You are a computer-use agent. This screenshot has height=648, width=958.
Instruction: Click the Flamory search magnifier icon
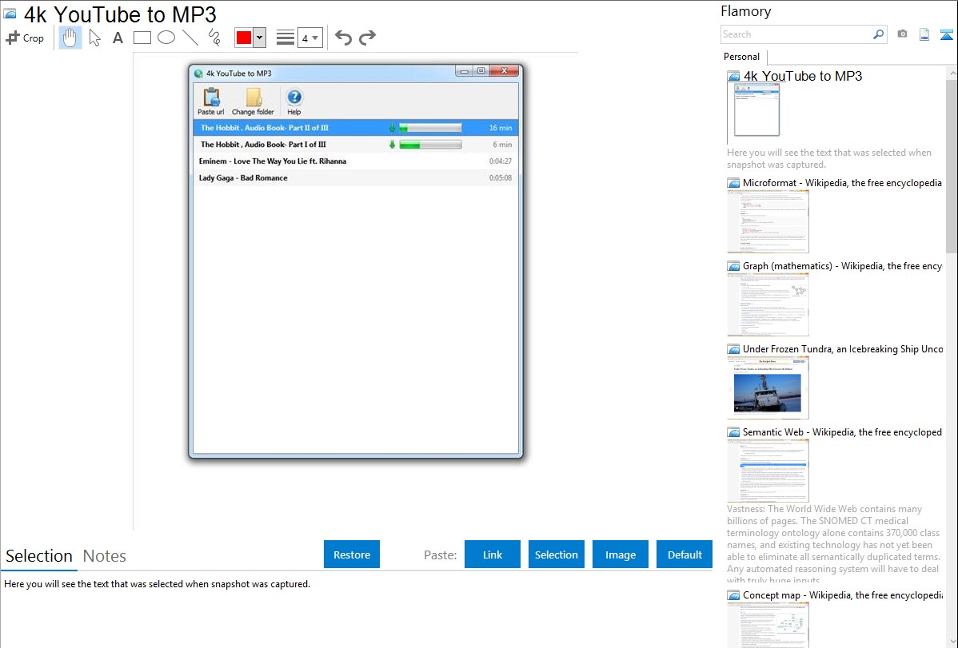(x=878, y=34)
